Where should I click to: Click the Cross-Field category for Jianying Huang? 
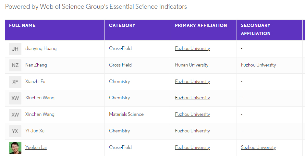coord(120,49)
